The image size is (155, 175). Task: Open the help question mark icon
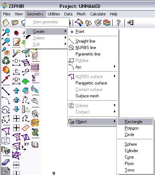(118, 23)
